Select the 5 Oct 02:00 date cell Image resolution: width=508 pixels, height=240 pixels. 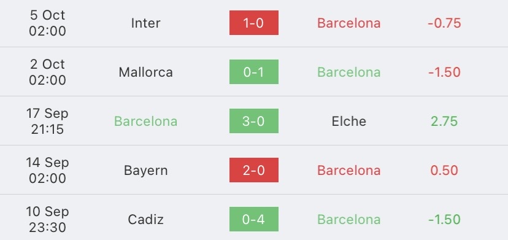click(47, 23)
